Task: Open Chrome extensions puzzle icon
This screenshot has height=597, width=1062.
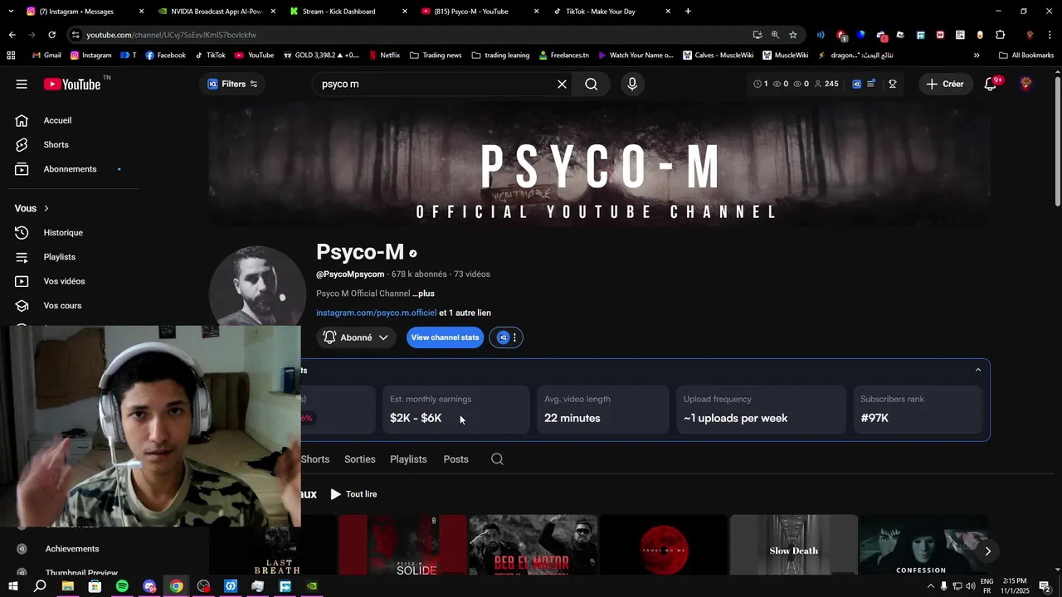Action: tap(1000, 35)
